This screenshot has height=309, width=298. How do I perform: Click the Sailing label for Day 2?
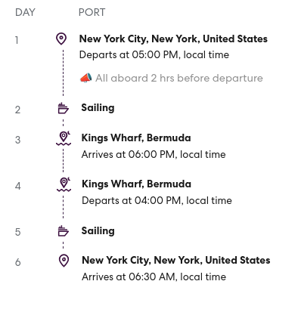98,108
